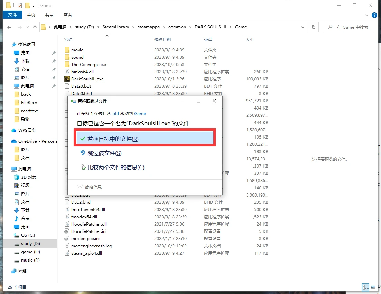This screenshot has width=381, height=294.
Task: Open the 主页 ribbon tab
Action: click(31, 15)
